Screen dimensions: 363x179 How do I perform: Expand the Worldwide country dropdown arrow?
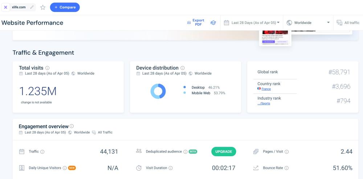pyautogui.click(x=328, y=22)
